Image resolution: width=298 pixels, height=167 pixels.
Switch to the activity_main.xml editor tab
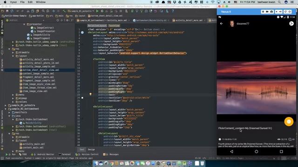(103, 20)
